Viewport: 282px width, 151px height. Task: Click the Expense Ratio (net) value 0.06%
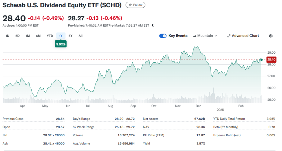(271, 135)
